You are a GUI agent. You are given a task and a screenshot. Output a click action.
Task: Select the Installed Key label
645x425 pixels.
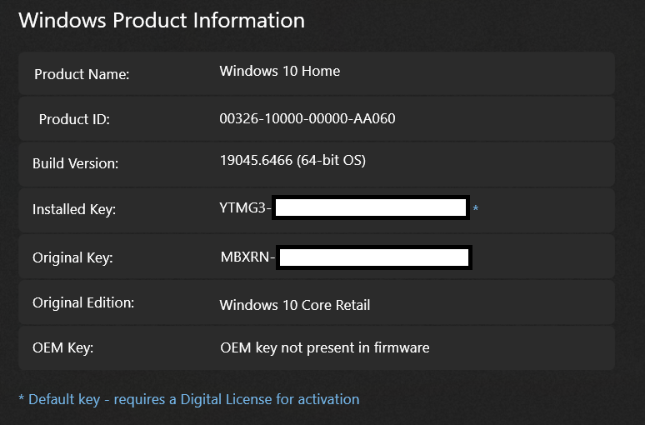coord(74,209)
